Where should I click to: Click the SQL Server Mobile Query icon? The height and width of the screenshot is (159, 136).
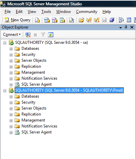[x=71, y=20]
